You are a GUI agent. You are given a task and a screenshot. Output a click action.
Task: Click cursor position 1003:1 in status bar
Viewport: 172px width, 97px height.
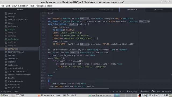16,91
